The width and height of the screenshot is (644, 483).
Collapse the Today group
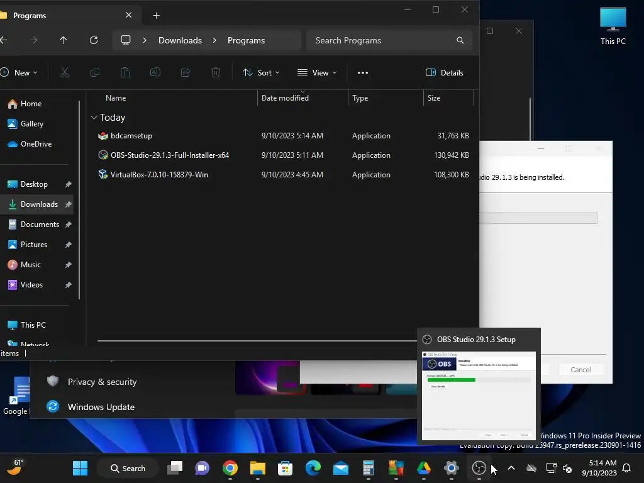pos(94,118)
